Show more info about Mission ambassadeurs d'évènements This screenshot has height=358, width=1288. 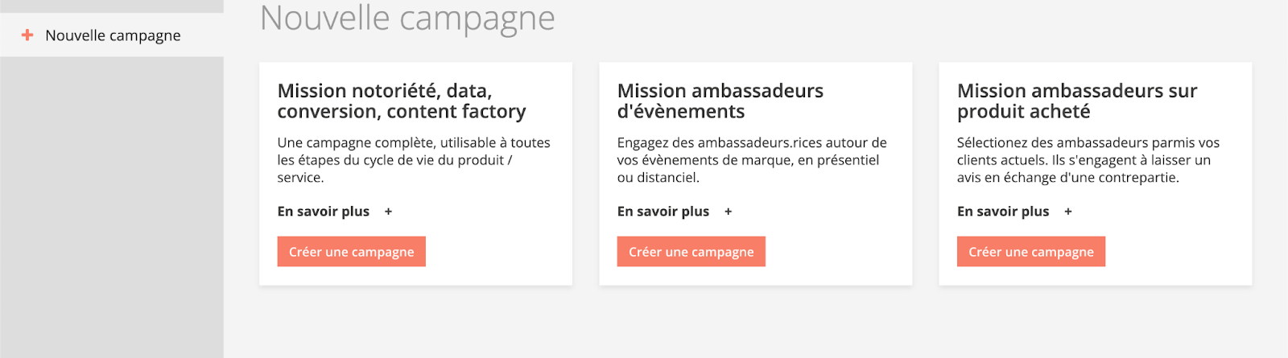pyautogui.click(x=663, y=212)
